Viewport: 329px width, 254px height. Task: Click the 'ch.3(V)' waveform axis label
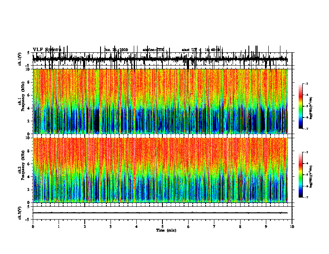click(20, 213)
